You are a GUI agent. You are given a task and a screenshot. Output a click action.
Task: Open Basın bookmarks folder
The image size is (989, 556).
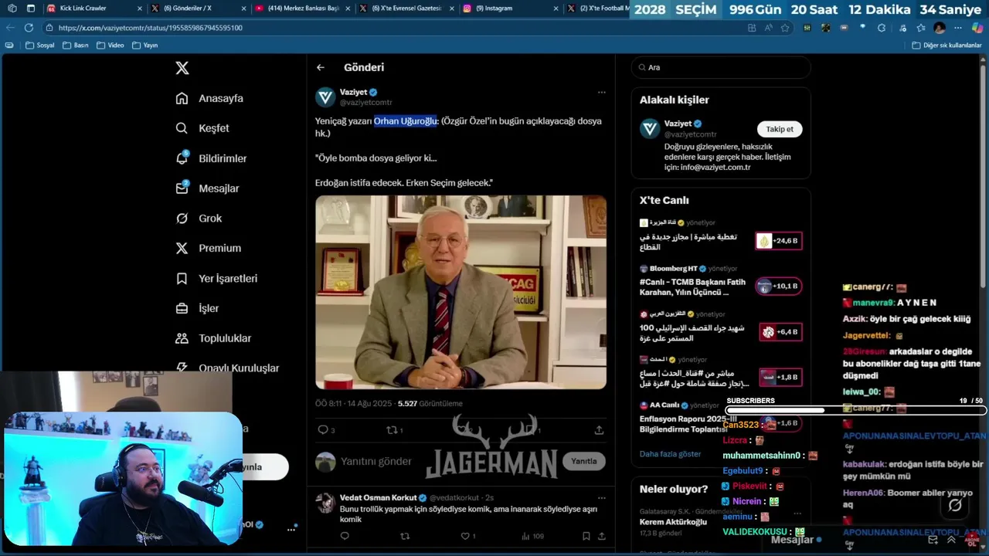[75, 46]
